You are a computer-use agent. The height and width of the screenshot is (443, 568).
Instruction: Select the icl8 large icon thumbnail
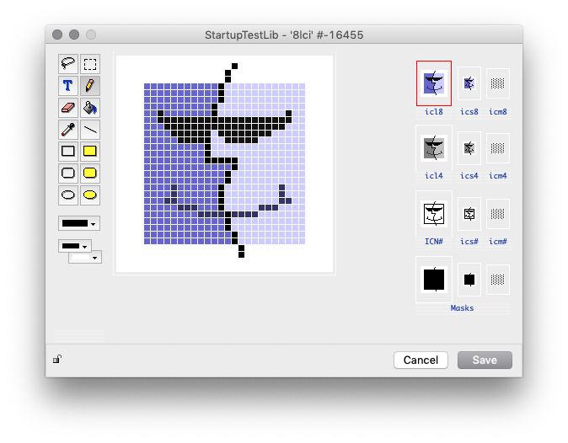click(x=434, y=83)
